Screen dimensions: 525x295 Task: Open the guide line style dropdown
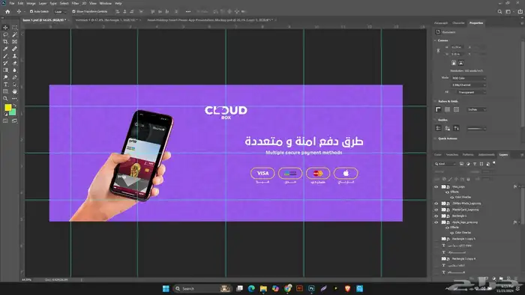click(477, 128)
